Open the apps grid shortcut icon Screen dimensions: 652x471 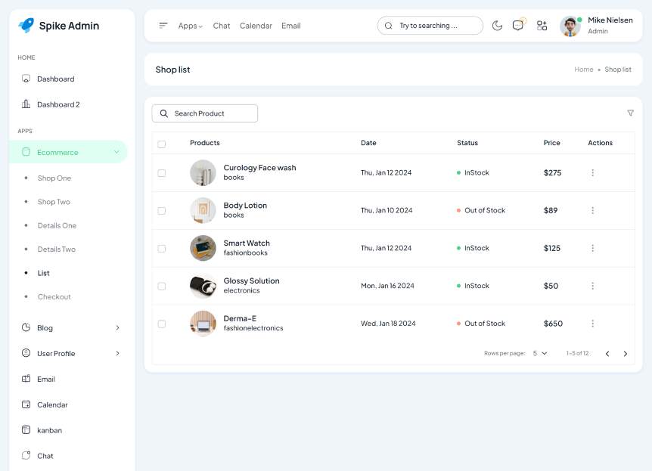[x=542, y=26]
